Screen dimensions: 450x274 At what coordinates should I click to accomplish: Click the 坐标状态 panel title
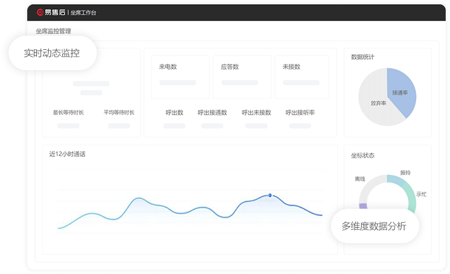coord(362,155)
